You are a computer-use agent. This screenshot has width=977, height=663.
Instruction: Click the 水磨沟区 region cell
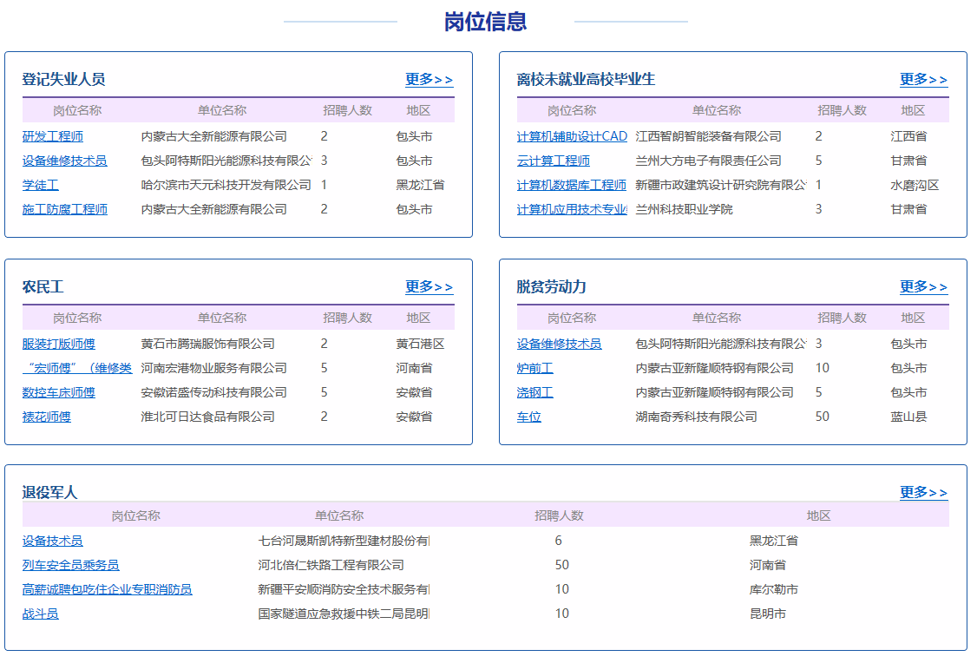point(915,185)
